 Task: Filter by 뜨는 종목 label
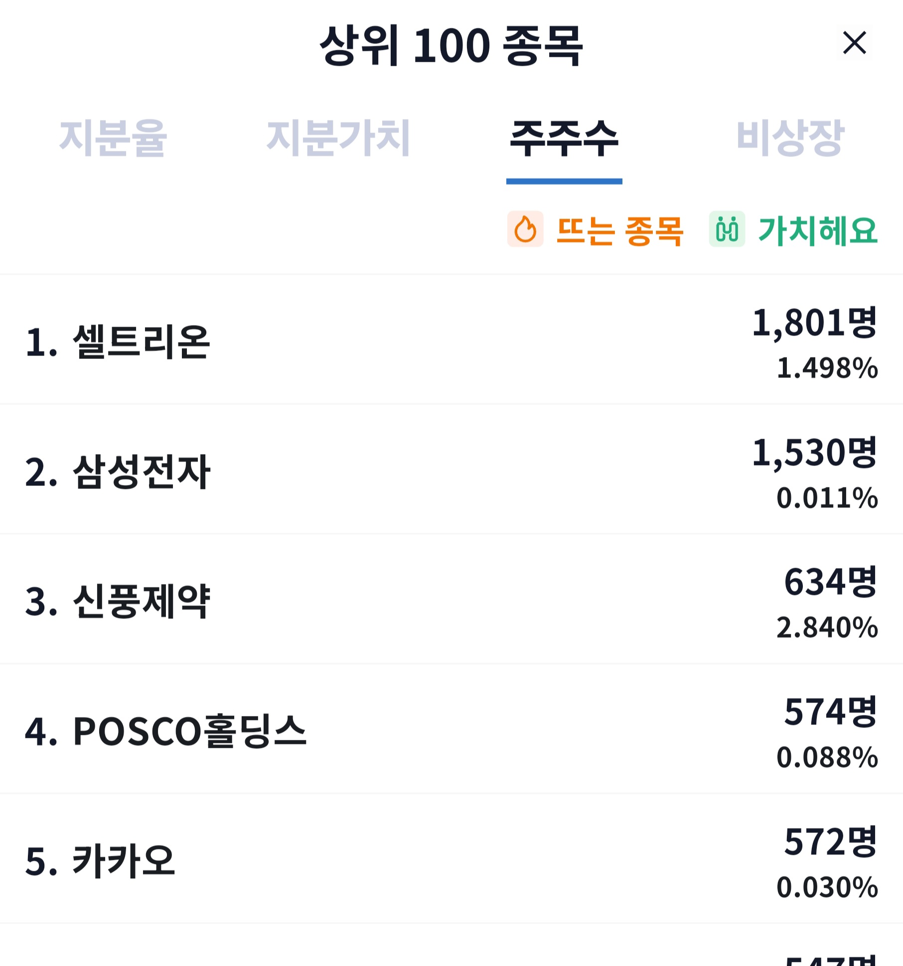tap(619, 231)
